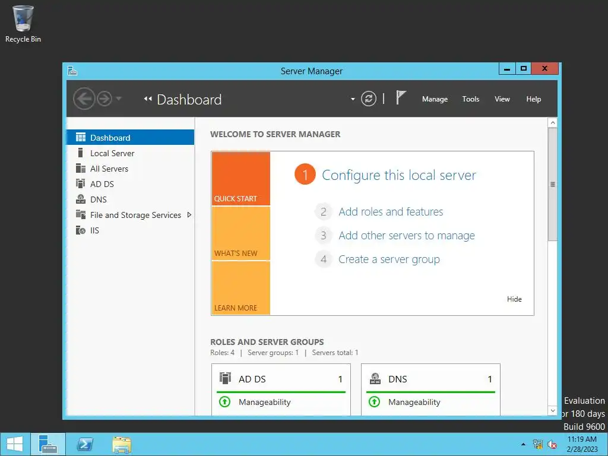
Task: Click the AD DS tile icon
Action: [225, 378]
